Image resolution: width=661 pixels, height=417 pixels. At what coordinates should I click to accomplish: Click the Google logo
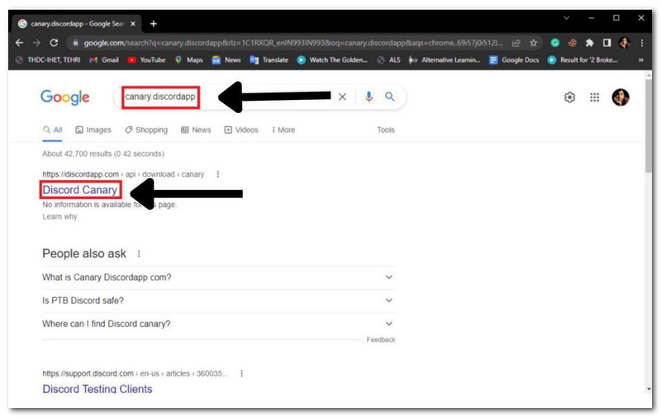[65, 97]
